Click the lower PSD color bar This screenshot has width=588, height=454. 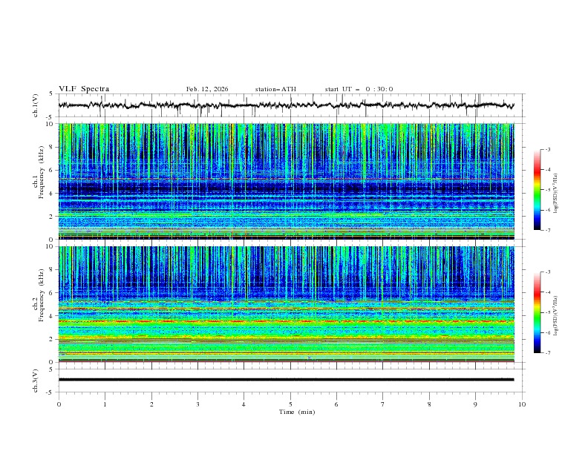537,312
